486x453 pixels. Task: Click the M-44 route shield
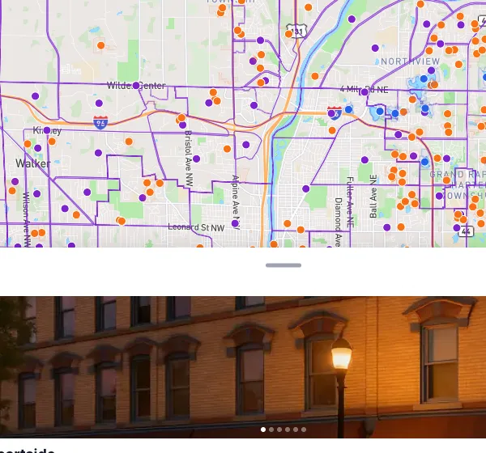click(x=467, y=231)
